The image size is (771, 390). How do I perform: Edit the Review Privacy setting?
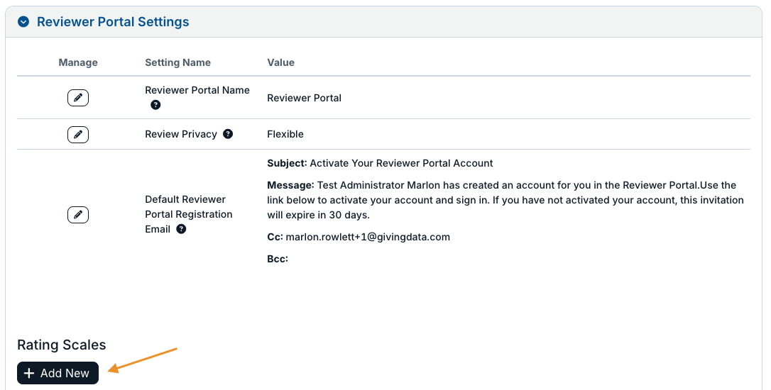tap(78, 135)
